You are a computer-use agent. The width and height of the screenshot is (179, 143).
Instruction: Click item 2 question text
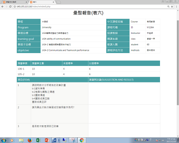click(x=53, y=108)
